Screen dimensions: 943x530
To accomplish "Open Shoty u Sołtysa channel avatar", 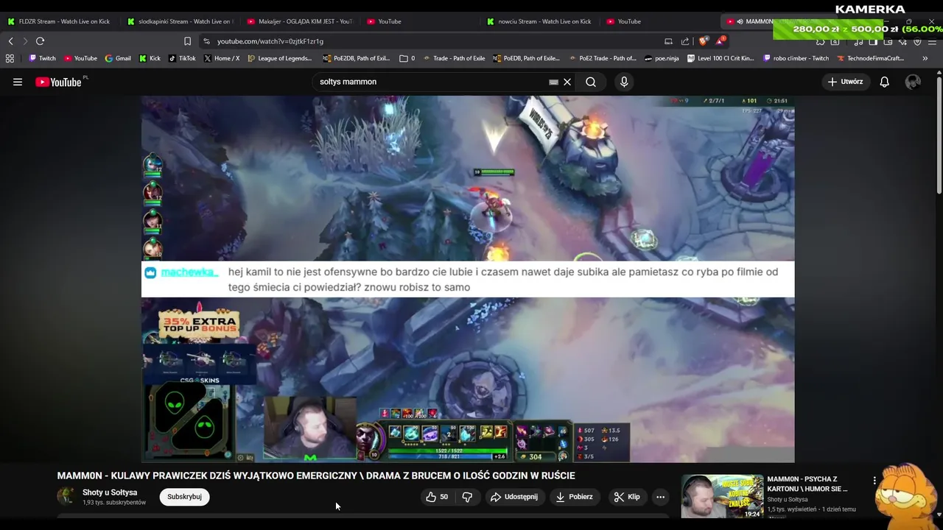I will (66, 496).
